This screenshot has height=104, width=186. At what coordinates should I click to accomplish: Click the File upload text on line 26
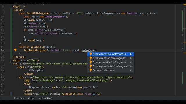[x=37, y=70]
